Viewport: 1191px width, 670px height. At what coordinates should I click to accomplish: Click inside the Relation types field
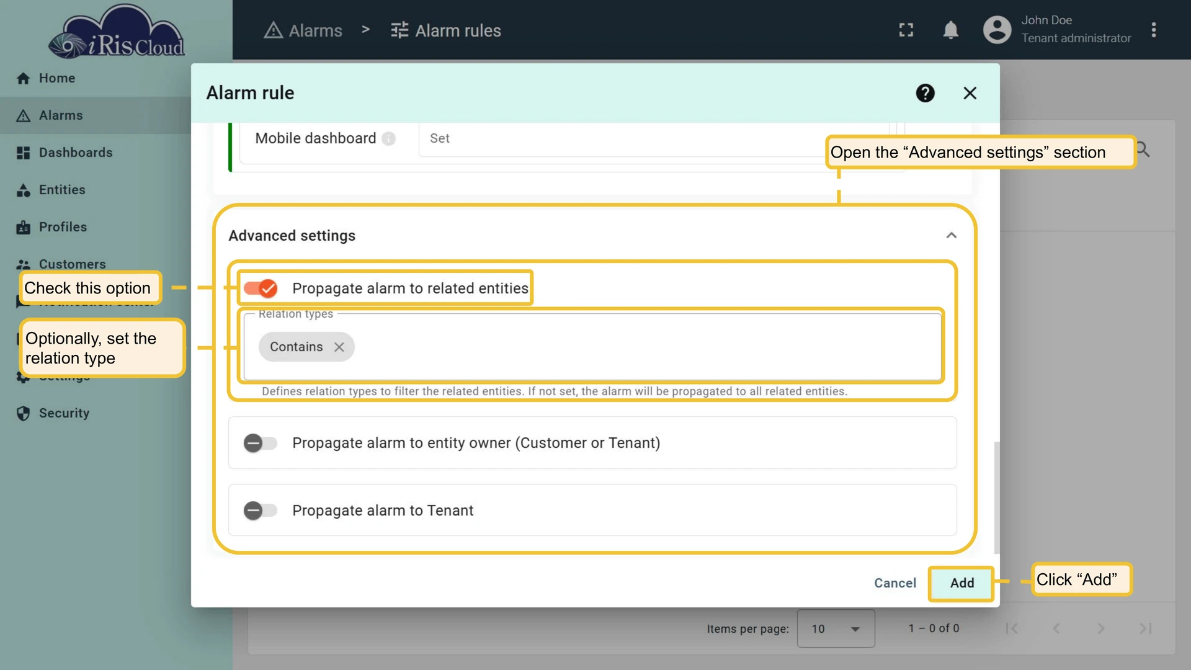[x=592, y=347]
